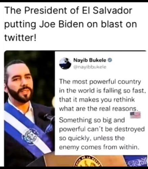
Task: Click the line "what are the real reasons."
Action: click(x=99, y=108)
